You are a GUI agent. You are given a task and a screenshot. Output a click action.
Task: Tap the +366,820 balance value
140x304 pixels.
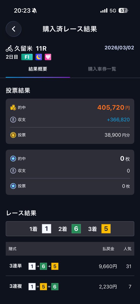(118, 120)
